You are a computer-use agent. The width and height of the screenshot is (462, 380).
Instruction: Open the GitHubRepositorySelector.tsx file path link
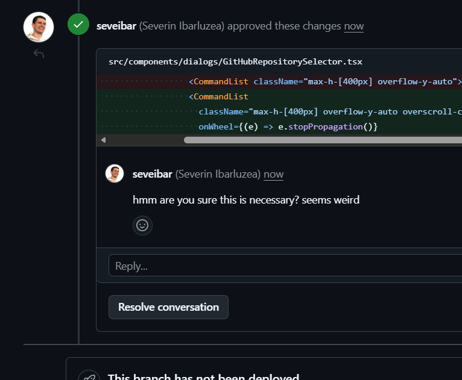tap(235, 62)
